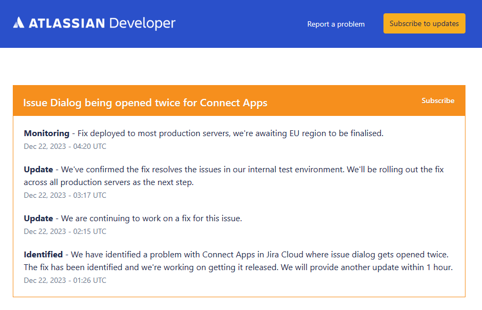The image size is (482, 310).
Task: Select the Monitoring status label
Action: 47,133
